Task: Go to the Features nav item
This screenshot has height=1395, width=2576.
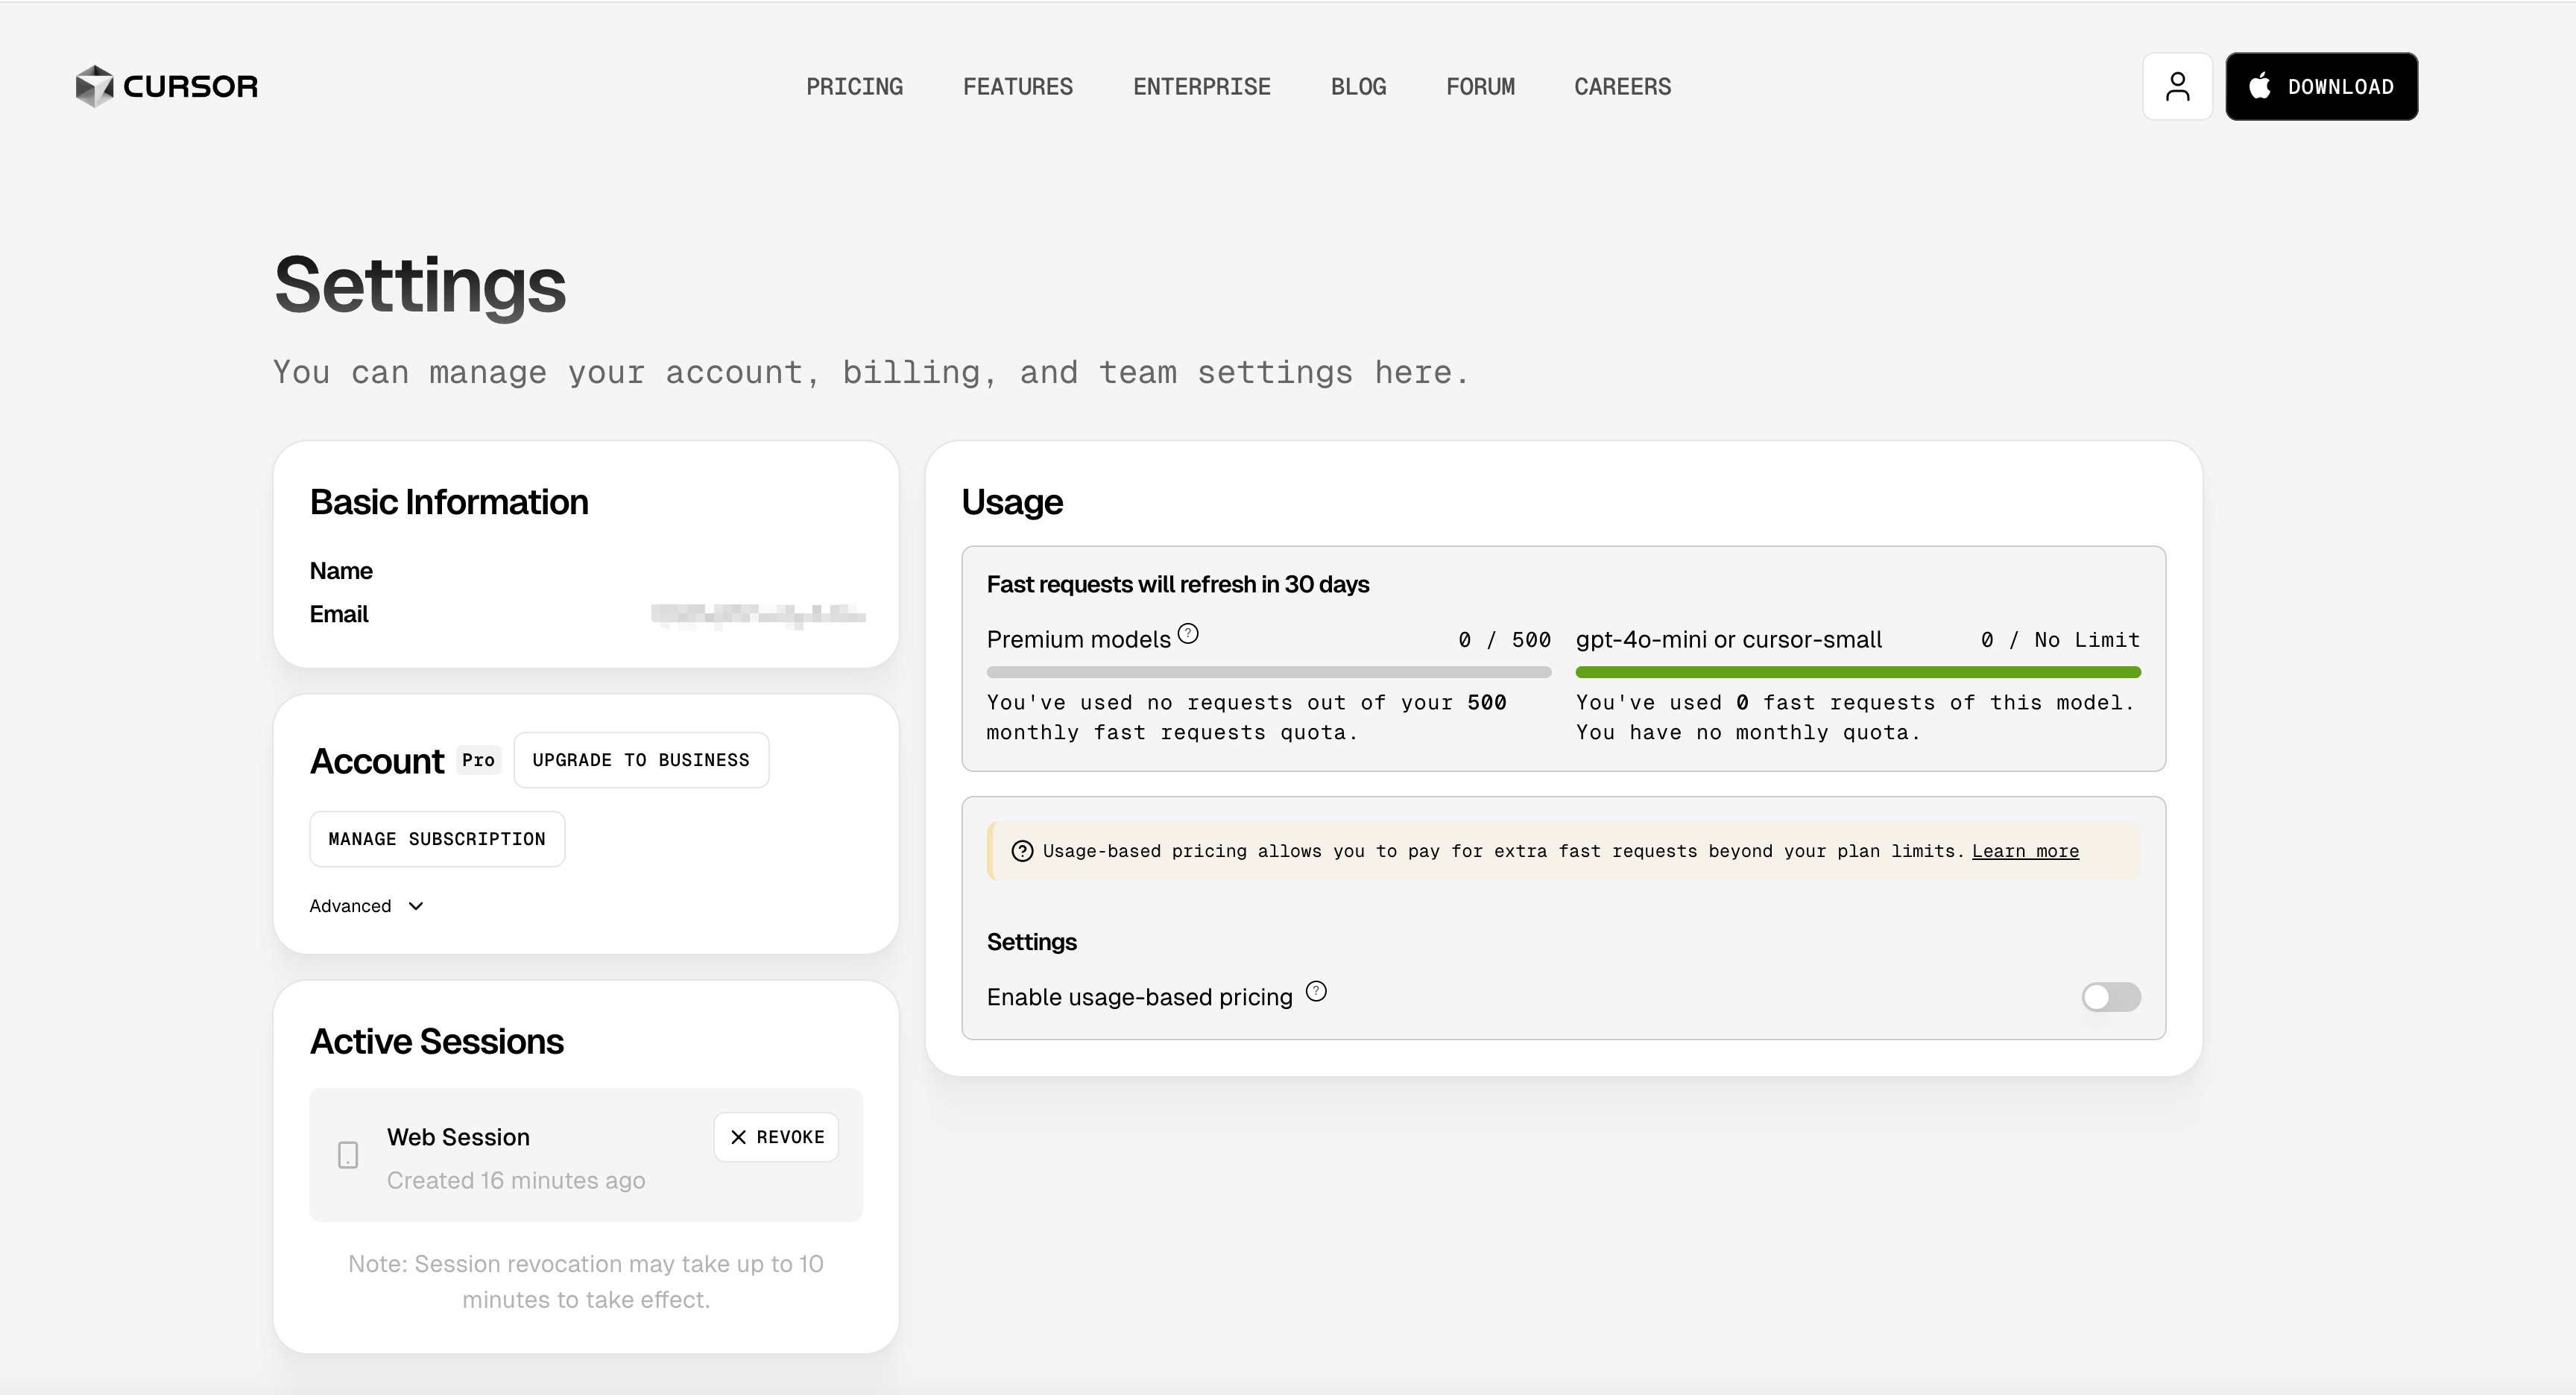Action: [x=1017, y=87]
